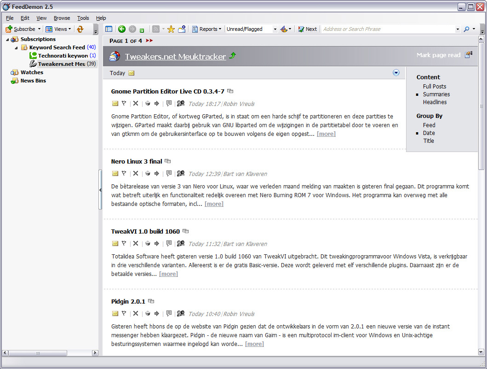
Task: Open the dropdown beside the RSS feed icon
Action: click(x=163, y=29)
